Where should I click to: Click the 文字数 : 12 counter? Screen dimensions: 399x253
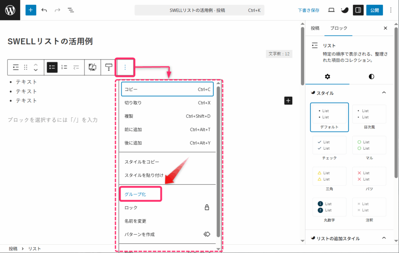click(x=279, y=54)
